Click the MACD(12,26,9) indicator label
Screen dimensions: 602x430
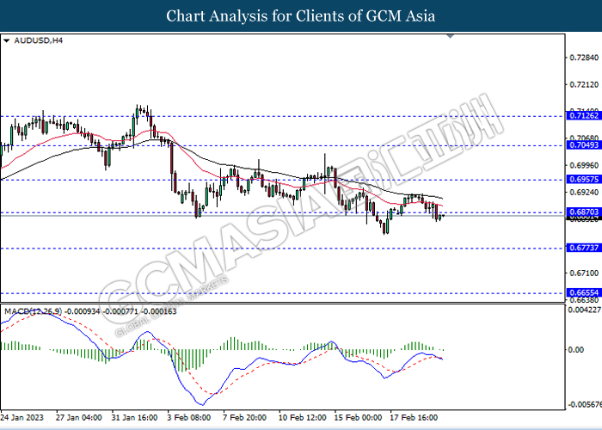tap(33, 311)
